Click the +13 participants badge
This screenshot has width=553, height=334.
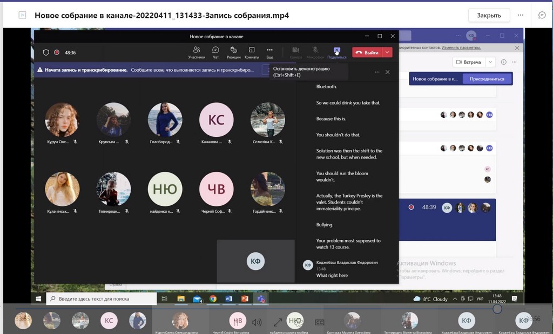(x=489, y=148)
